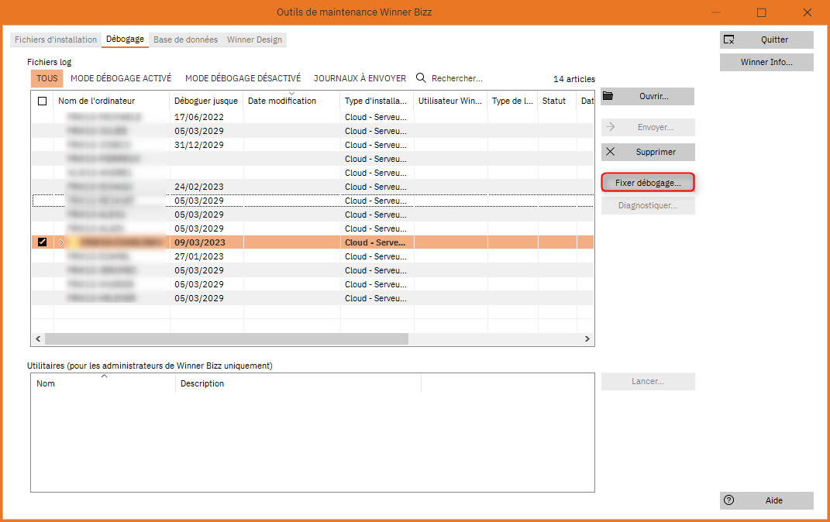Click the Type de l... column header
The height and width of the screenshot is (522, 830).
click(x=512, y=101)
